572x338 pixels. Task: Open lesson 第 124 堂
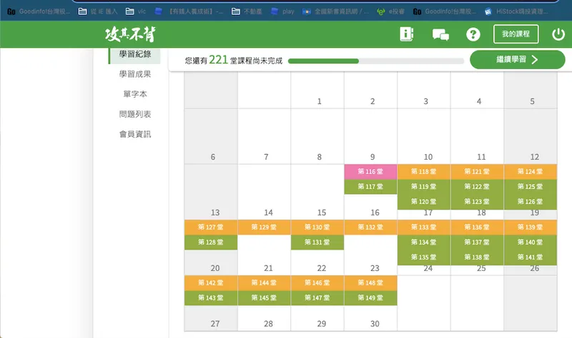pyautogui.click(x=530, y=172)
